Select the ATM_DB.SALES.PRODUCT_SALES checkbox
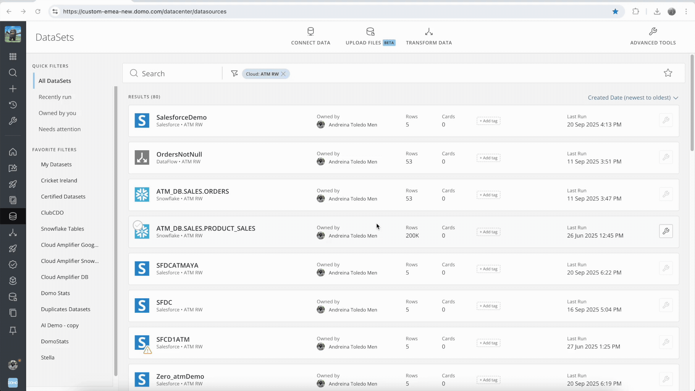 click(x=138, y=225)
